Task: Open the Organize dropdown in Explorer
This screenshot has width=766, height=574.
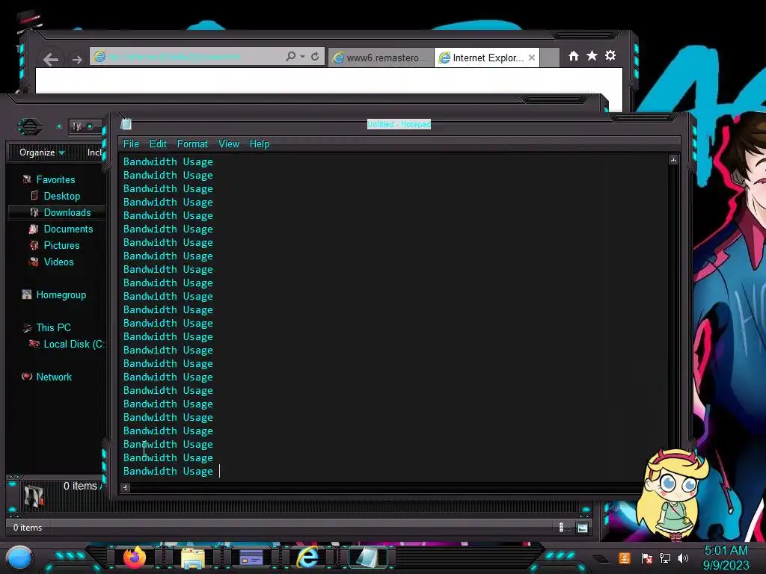Action: [x=42, y=152]
